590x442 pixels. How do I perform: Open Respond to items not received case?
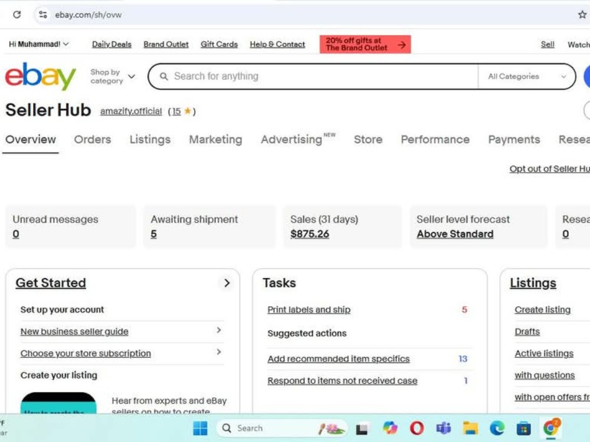(342, 381)
